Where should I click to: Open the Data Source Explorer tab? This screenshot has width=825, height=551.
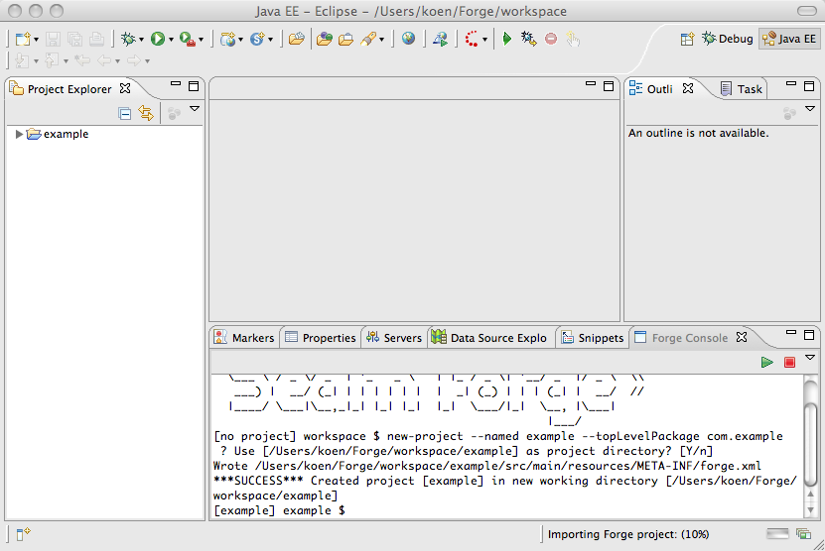coord(489,338)
